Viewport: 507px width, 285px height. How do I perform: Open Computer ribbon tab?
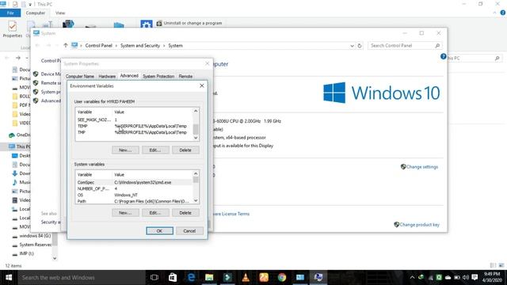[36, 13]
